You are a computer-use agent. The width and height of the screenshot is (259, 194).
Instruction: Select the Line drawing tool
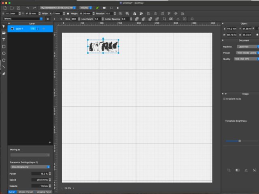point(4,67)
